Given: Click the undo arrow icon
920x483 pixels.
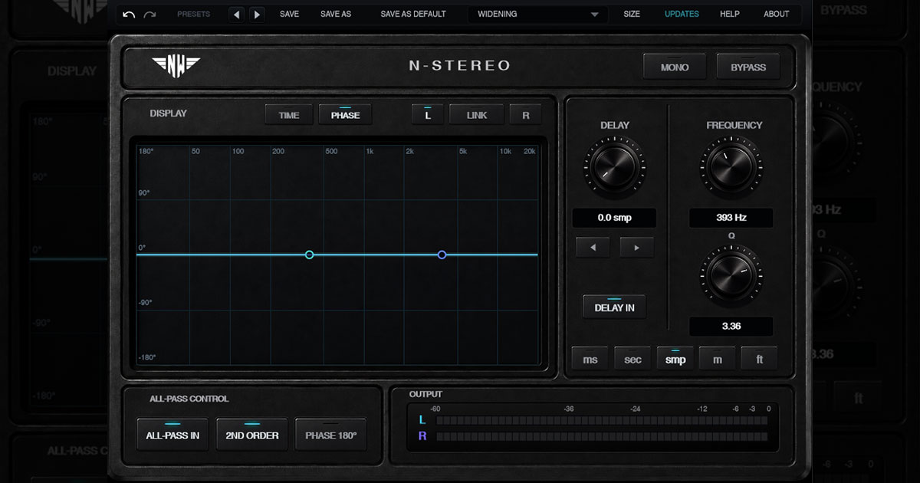Looking at the screenshot, I should 129,14.
